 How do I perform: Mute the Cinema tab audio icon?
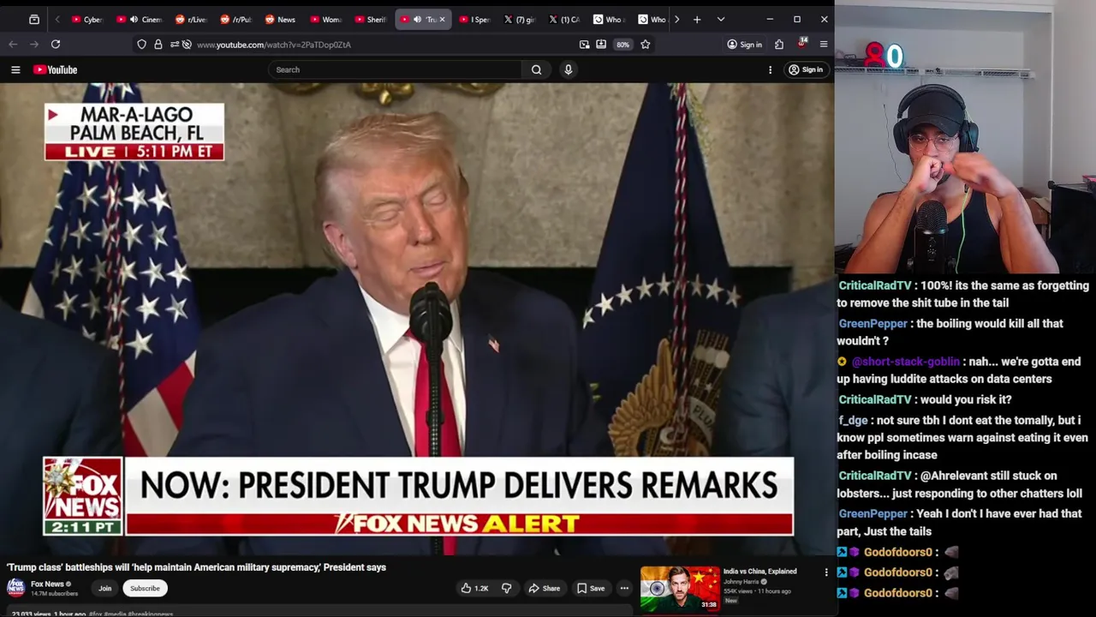click(x=134, y=19)
